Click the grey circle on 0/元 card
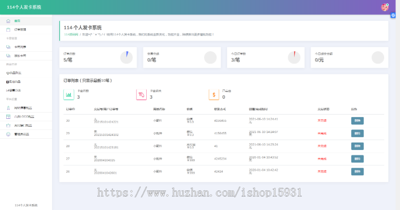 pyautogui.click(x=378, y=57)
